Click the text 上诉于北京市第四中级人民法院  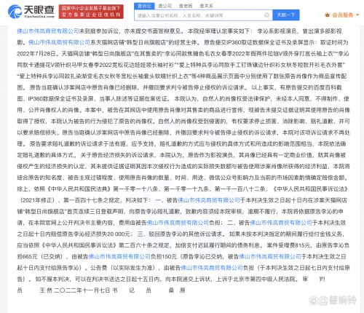(256, 279)
